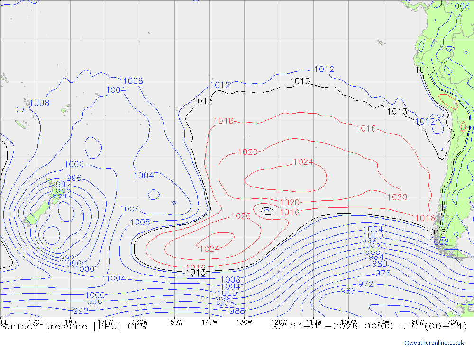This screenshot has width=474, height=347.
Task: Click the blue '1012' label off the Chilean coast
Action: (x=425, y=122)
